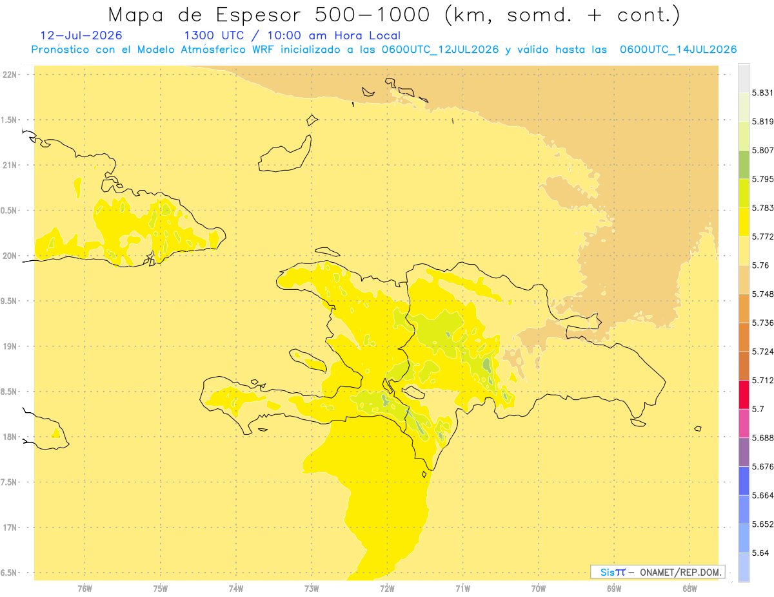Viewport: 774px width, 597px height.
Task: Click the color bar value '5.664'
Action: pos(762,495)
